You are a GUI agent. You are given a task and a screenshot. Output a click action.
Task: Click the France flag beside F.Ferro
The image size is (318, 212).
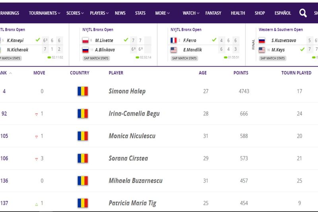tap(173, 40)
